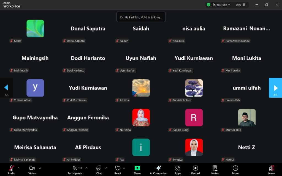This screenshot has height=176, width=282.
Task: Open the More options menu
Action: pyautogui.click(x=235, y=170)
